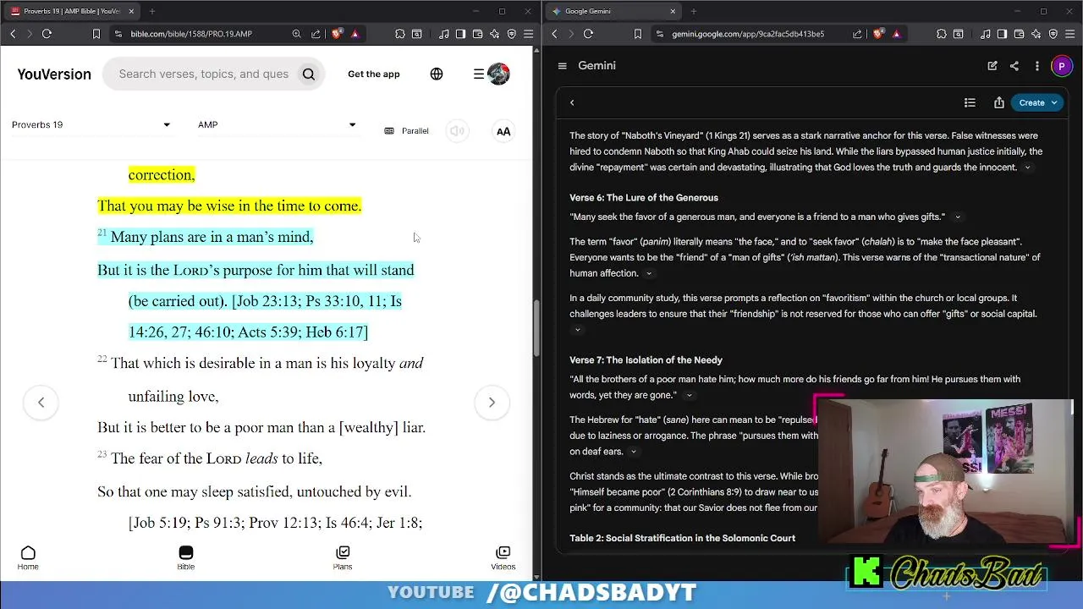Toggle Parallel reading mode
The image size is (1083, 609).
click(407, 131)
